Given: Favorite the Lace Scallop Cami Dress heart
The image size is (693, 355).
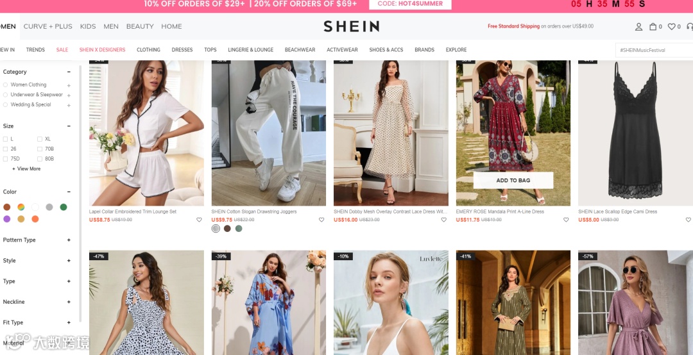Looking at the screenshot, I should point(688,219).
